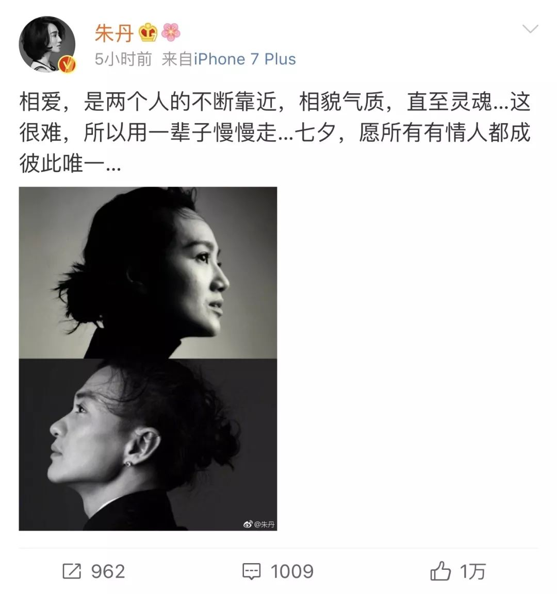
Task: View the upper right-facing profile portrait
Action: pyautogui.click(x=148, y=273)
